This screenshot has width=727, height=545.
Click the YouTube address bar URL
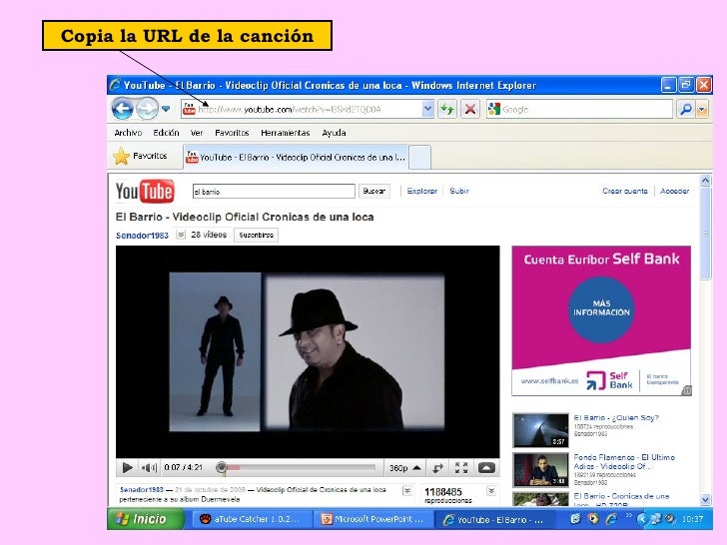coord(290,110)
